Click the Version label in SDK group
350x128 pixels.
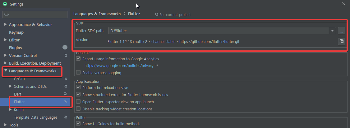(82, 40)
